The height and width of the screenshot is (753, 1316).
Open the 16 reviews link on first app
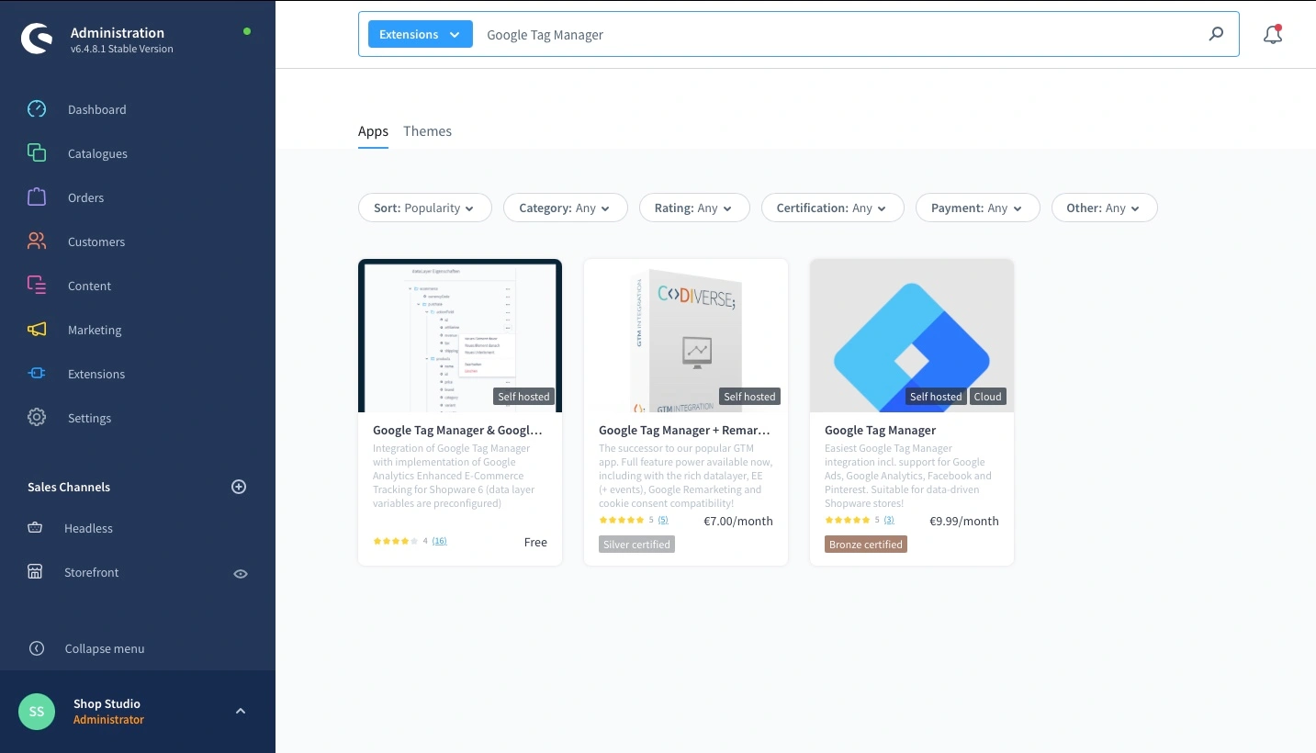point(439,541)
